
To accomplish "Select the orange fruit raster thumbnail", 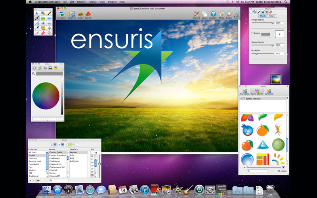I will pos(262,130).
